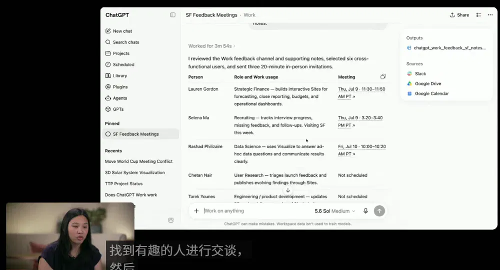Viewport: 500px width, 270px height.
Task: Open the Library book icon
Action: coord(108,75)
